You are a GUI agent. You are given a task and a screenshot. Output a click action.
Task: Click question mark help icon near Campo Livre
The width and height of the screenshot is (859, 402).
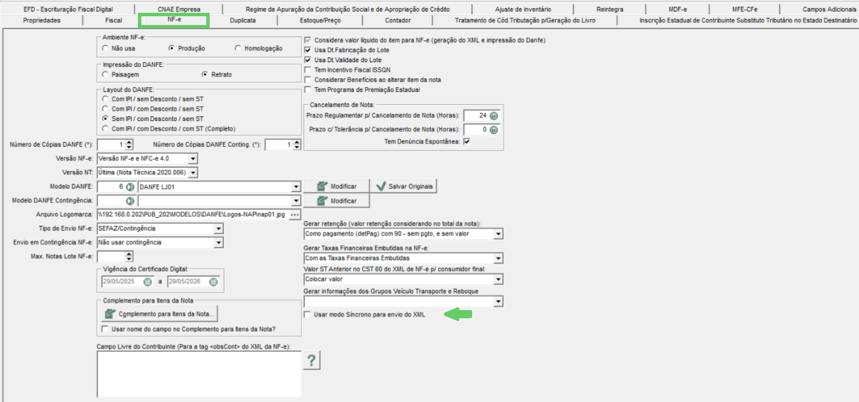pyautogui.click(x=310, y=361)
